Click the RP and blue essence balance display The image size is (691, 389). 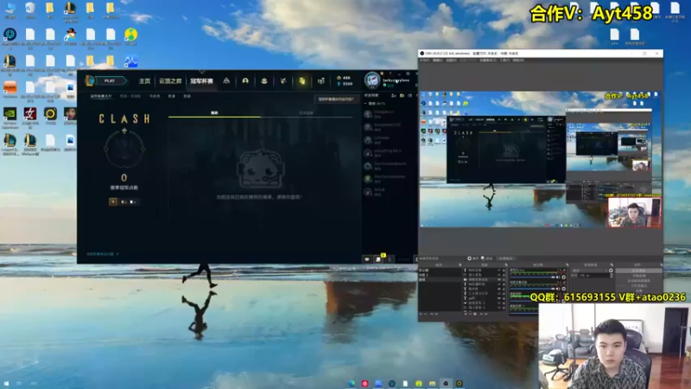click(345, 80)
